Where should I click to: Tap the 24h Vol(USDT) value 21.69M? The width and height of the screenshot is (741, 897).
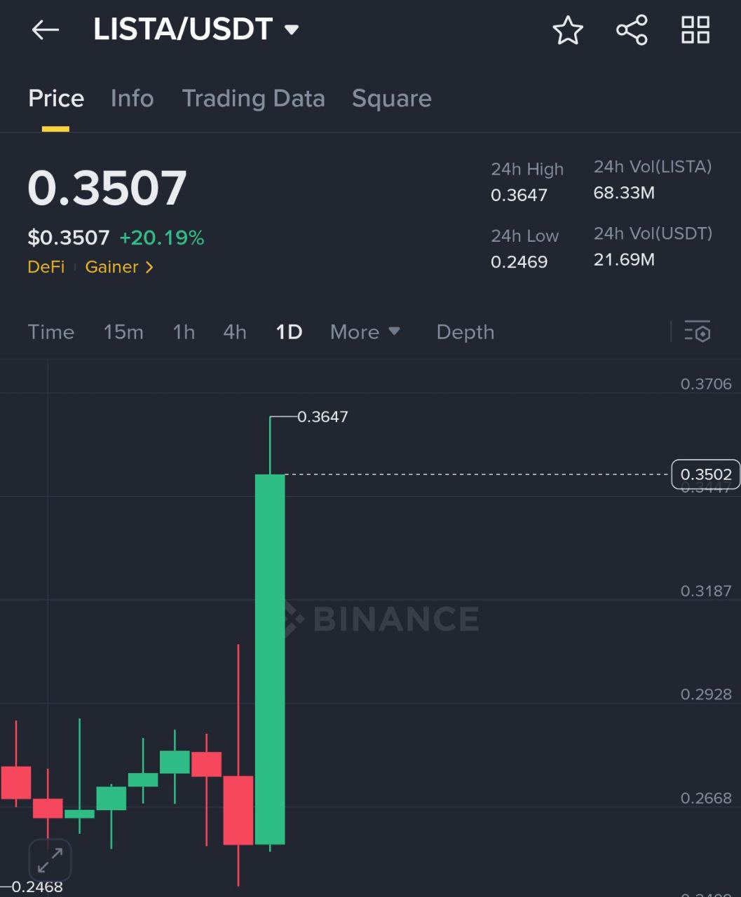[x=624, y=259]
